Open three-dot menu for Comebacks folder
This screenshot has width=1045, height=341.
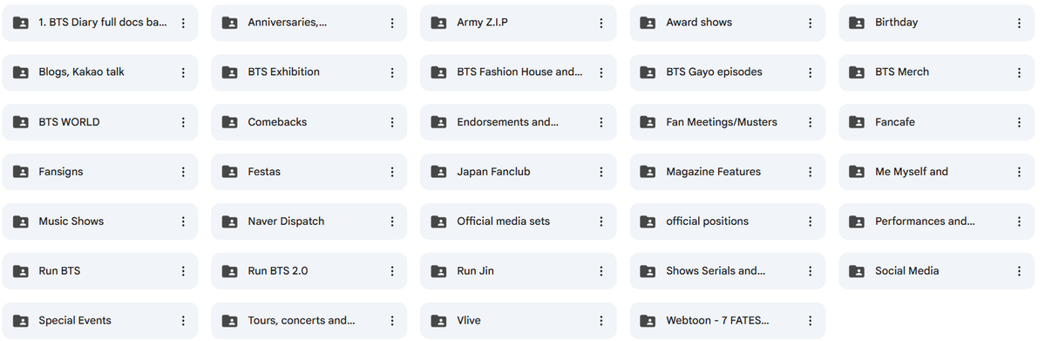[x=392, y=122]
